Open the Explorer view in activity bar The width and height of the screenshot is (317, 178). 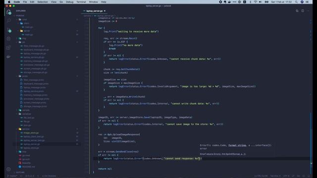tap(8, 12)
